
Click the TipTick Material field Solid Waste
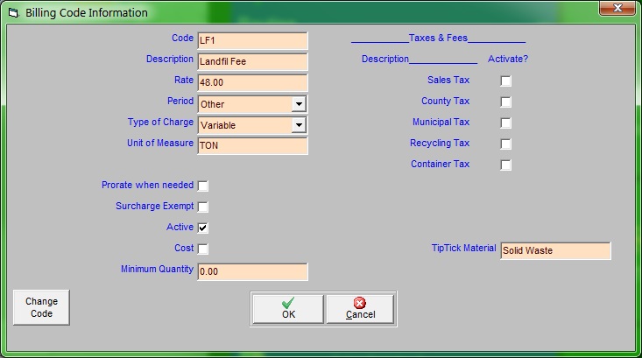(555, 250)
